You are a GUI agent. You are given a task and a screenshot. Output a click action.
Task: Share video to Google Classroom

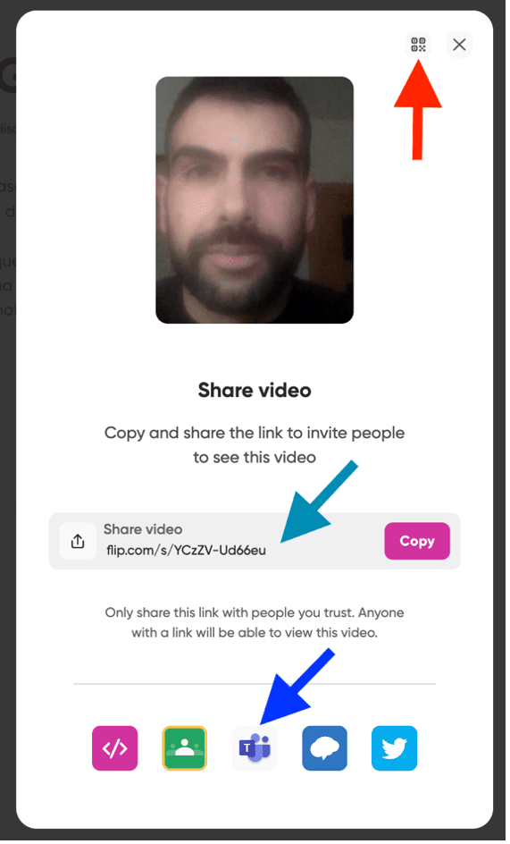click(185, 748)
